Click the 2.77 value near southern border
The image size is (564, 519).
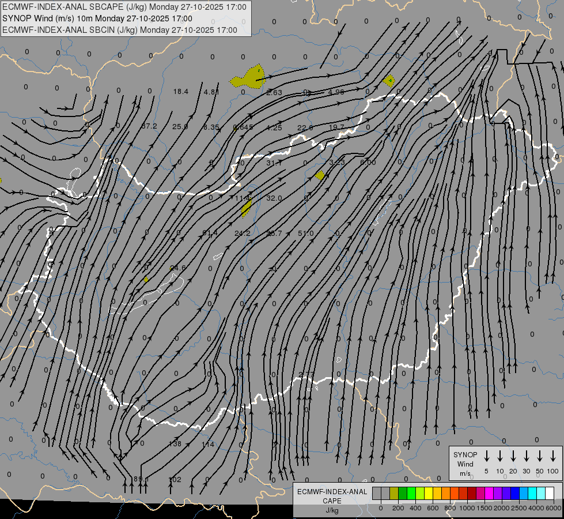click(x=306, y=375)
